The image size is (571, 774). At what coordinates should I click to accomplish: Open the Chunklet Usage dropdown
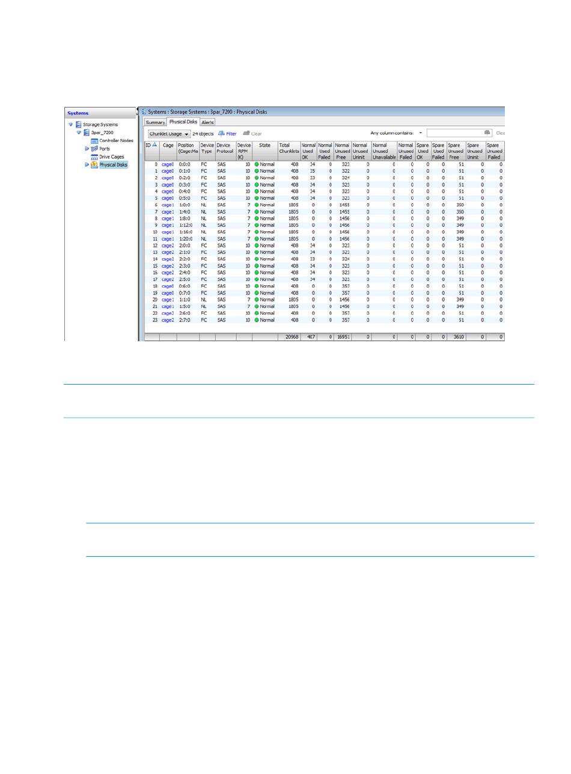coord(169,134)
